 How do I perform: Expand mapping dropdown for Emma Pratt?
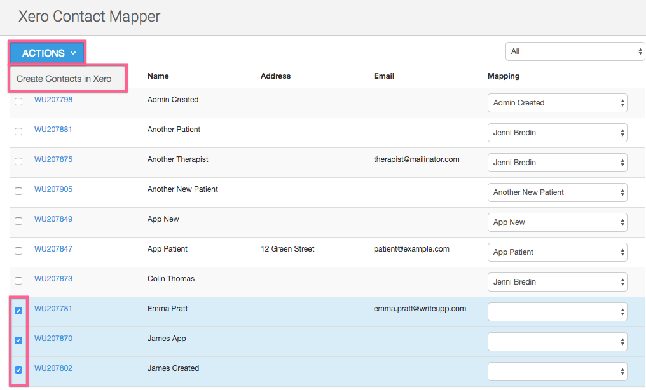557,312
